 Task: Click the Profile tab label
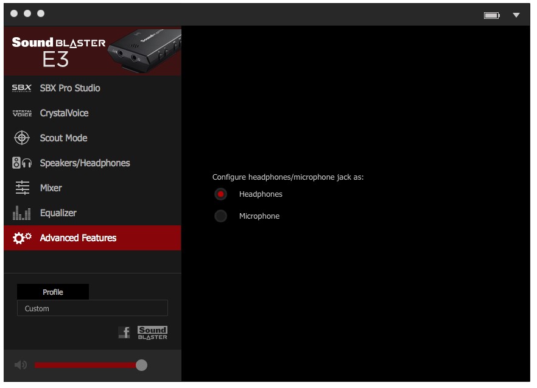(x=53, y=292)
